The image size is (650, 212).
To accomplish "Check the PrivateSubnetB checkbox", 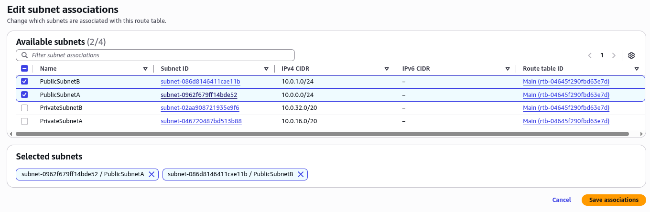I will pos(24,108).
